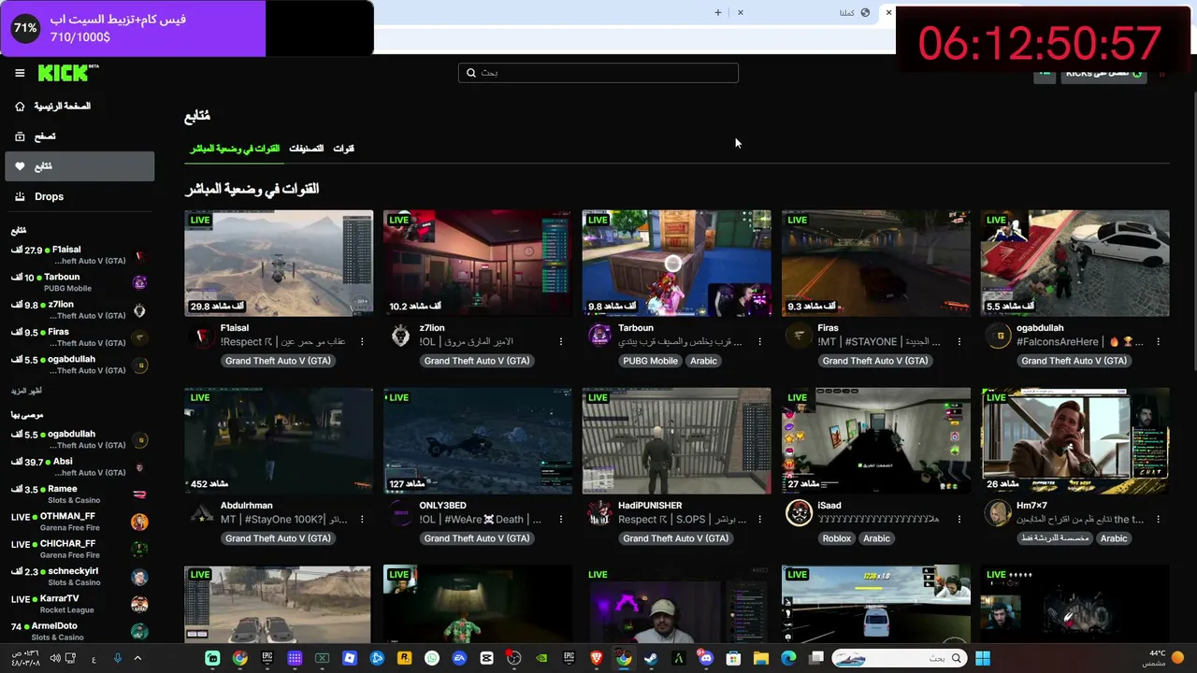This screenshot has height=673, width=1197.
Task: Open Ramee channel in sidebar recommendations
Action: [x=79, y=494]
